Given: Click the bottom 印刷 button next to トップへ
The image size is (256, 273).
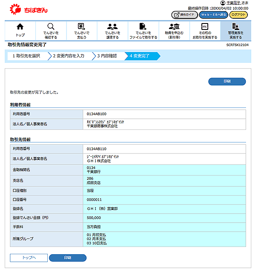Looking at the screenshot, I should click(x=68, y=258).
